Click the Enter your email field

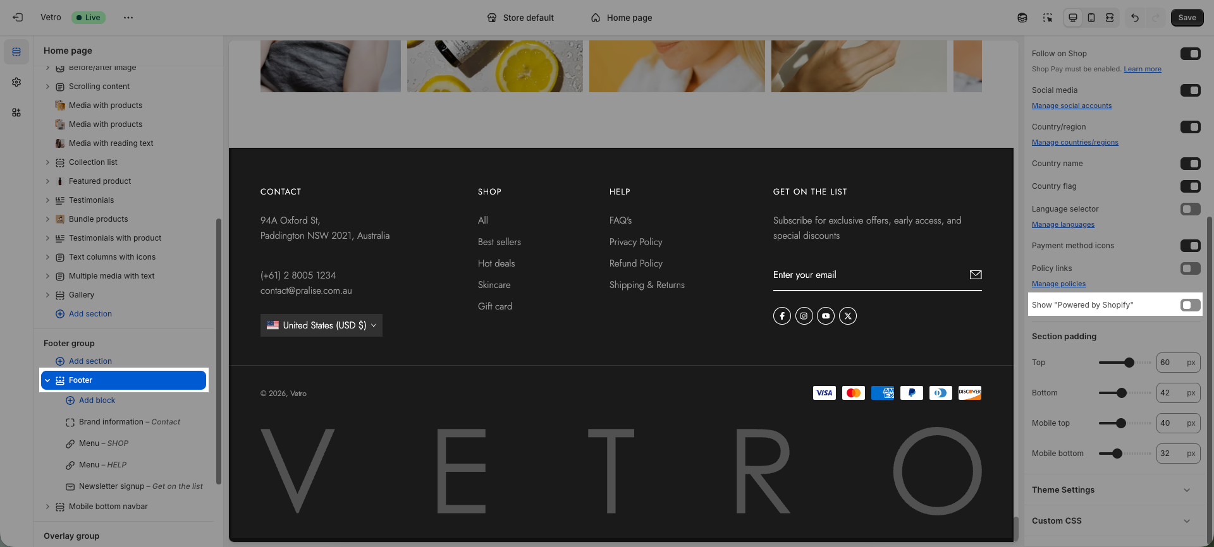point(866,275)
